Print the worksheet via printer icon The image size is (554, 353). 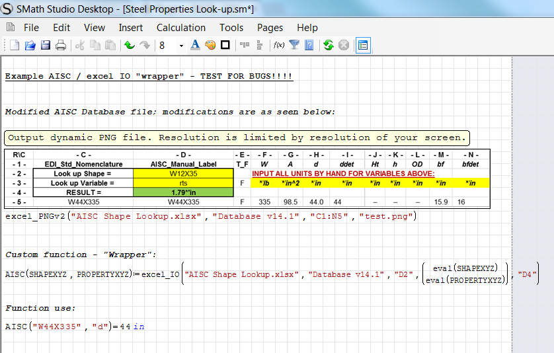61,45
